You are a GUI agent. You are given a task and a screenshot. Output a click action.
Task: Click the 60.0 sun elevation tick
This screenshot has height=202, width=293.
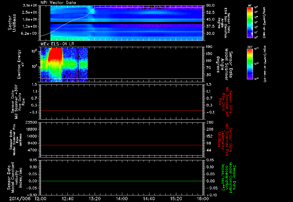point(210,5)
